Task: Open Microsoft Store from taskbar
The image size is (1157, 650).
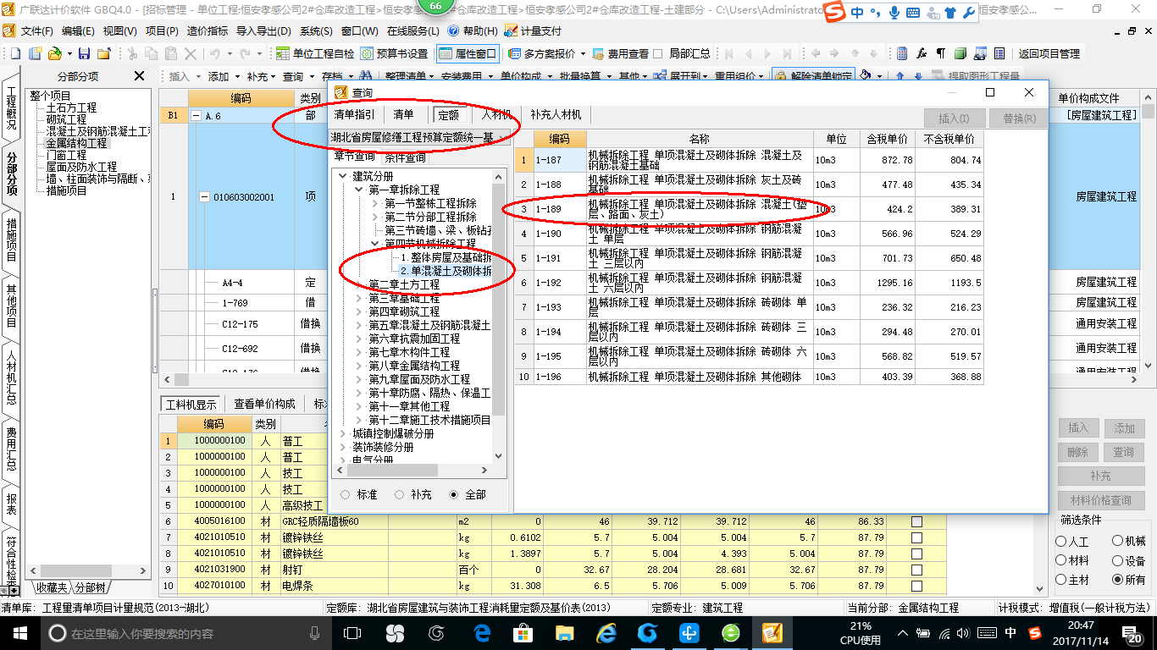Action: 523,632
